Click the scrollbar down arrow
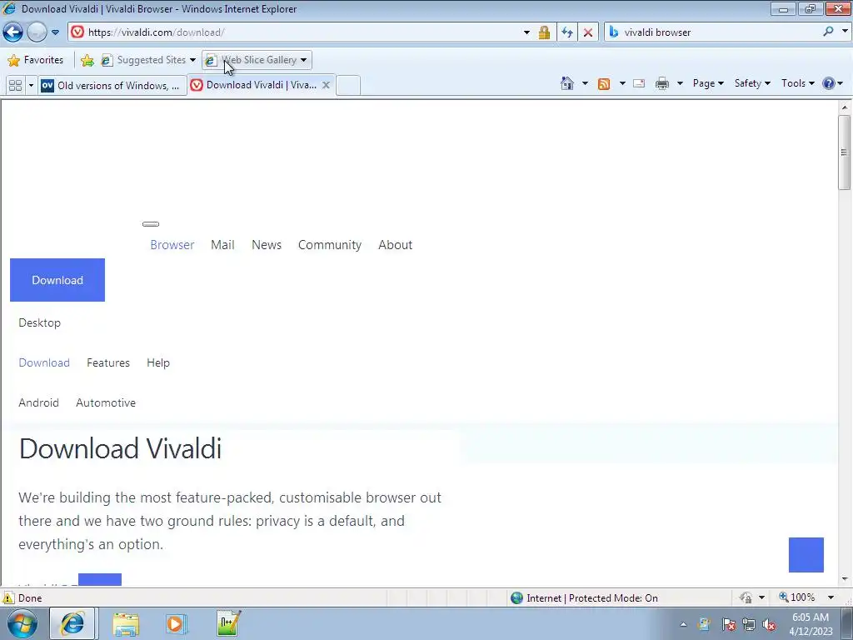853x640 pixels. (845, 579)
